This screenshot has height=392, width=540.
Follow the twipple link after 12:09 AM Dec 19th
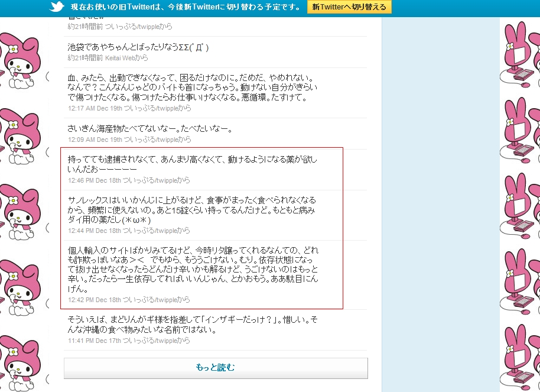151,140
